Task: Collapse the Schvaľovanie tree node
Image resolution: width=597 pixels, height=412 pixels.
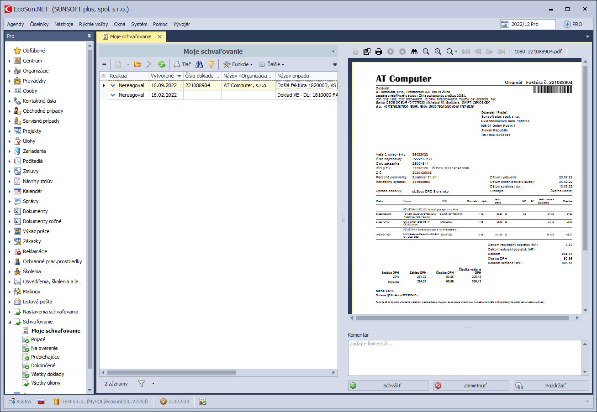Action: coord(10,322)
